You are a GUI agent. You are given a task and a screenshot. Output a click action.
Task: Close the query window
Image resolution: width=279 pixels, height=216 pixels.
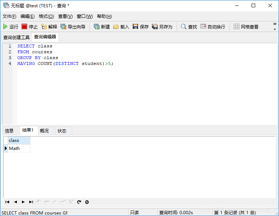coord(270,6)
